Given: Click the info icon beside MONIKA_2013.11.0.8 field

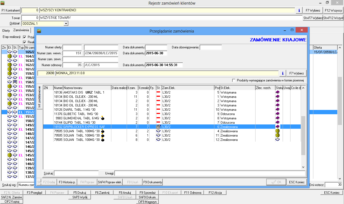Looking at the screenshot, I should click(x=282, y=73).
